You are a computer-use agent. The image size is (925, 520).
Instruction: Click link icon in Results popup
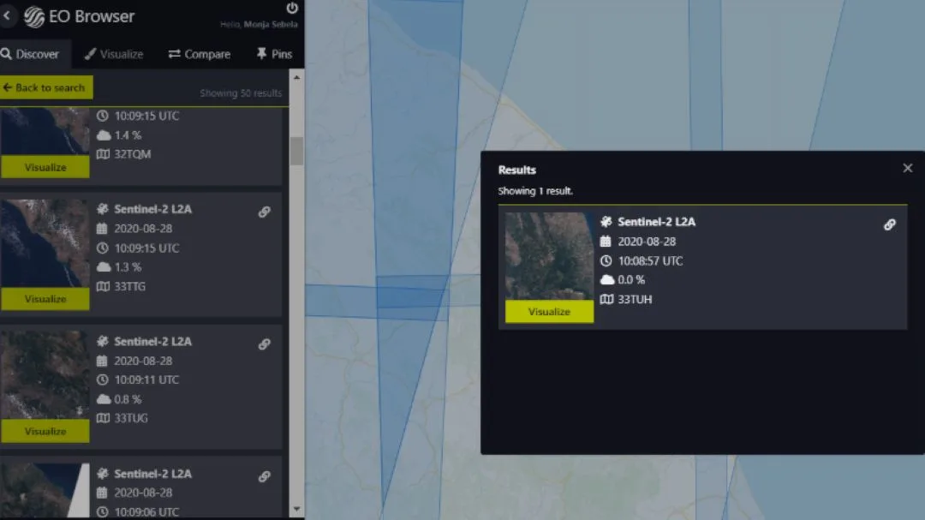coord(890,224)
